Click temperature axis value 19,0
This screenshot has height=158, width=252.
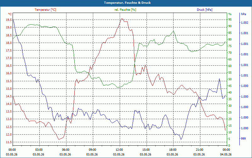pos(9,27)
